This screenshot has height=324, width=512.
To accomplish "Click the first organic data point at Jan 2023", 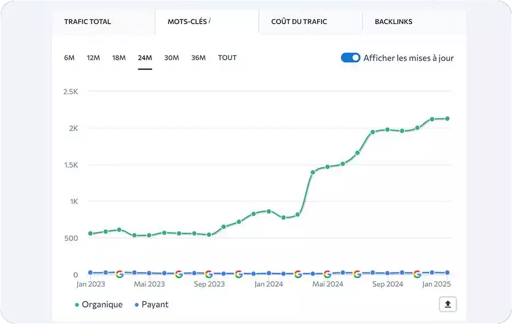I will point(91,234).
